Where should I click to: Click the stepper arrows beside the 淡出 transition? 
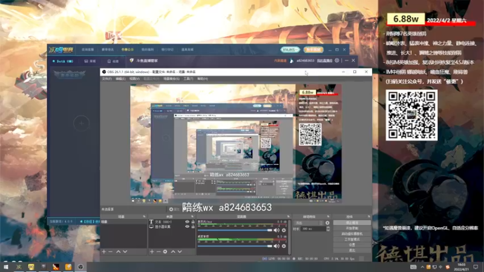click(321, 222)
